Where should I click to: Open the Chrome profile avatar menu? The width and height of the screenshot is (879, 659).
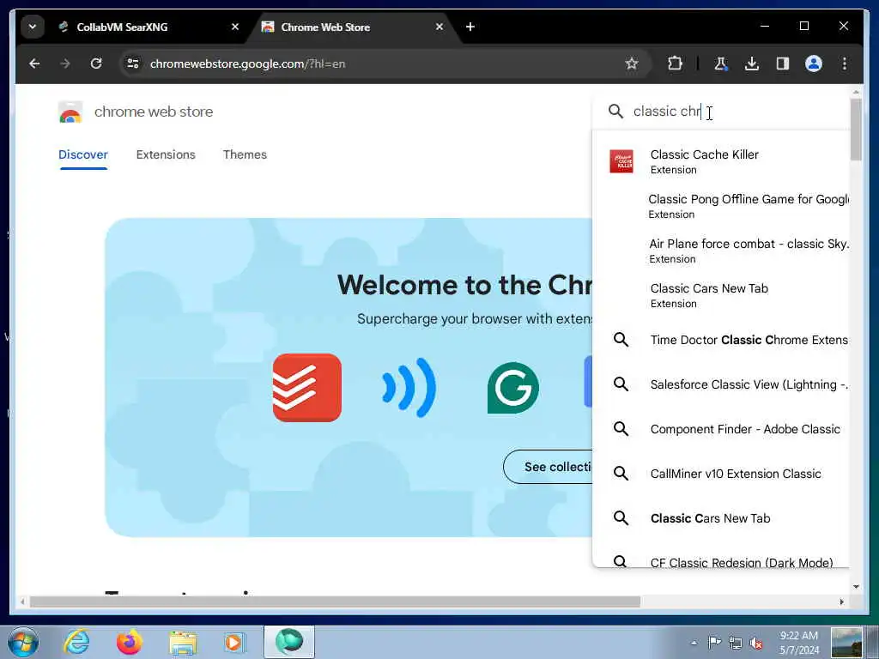pos(814,63)
